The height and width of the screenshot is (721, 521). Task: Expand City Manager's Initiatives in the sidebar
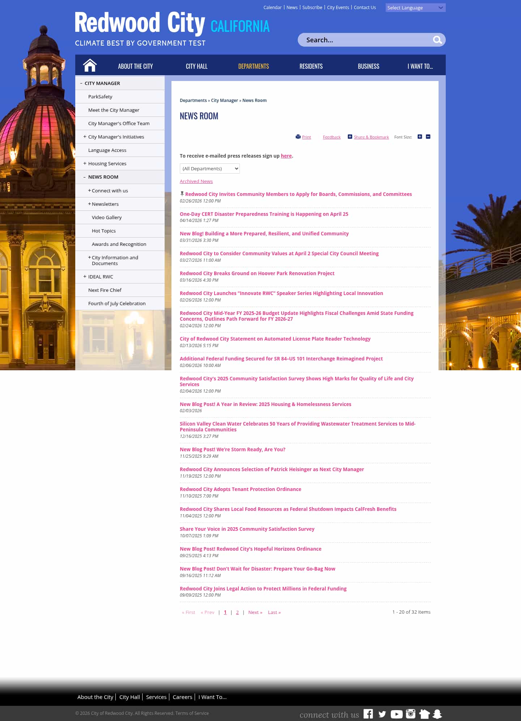tap(85, 137)
